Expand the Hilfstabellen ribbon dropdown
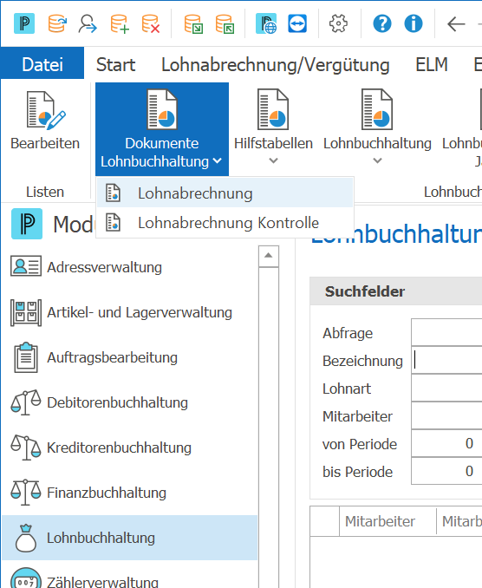Viewport: 482px width, 588px height. pos(273,127)
